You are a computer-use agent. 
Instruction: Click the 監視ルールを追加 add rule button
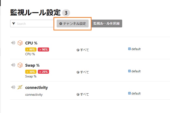[106, 24]
